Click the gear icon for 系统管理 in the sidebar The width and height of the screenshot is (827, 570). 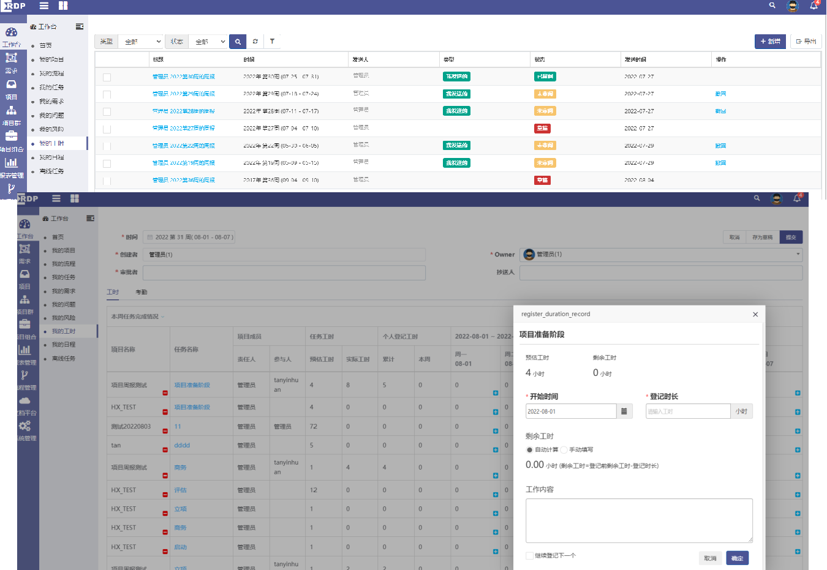[x=25, y=426]
